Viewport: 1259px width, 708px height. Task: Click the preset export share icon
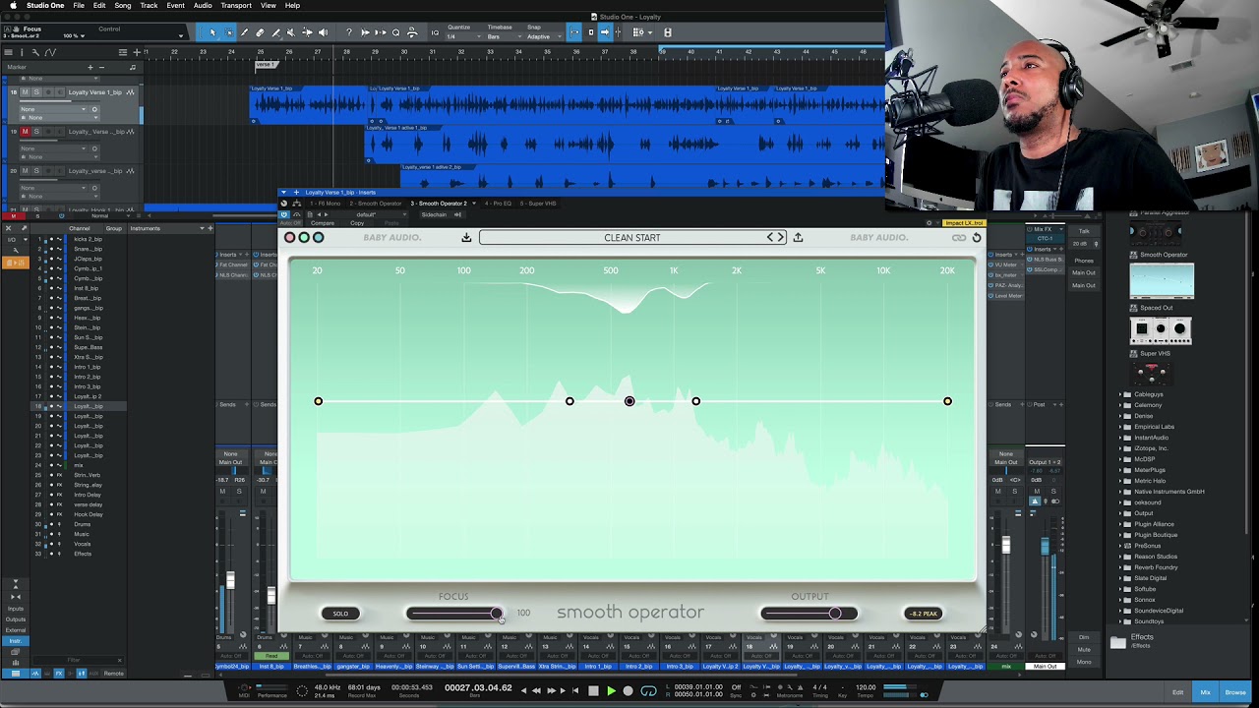[798, 238]
